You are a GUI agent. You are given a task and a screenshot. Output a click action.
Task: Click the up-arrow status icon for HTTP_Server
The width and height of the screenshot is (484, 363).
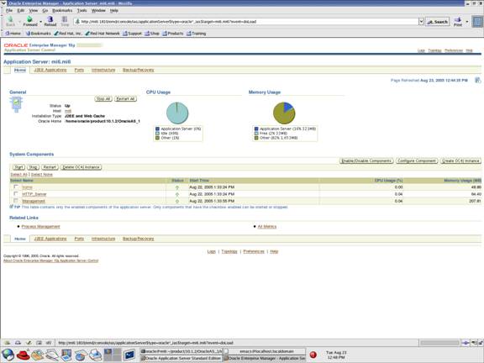point(177,194)
